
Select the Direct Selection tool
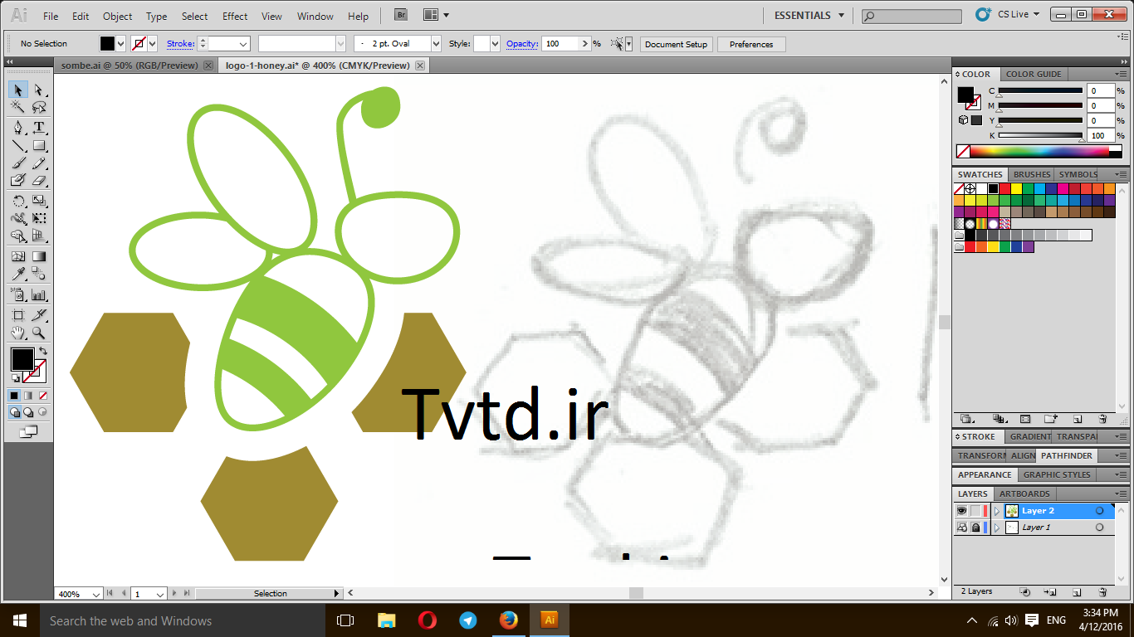pyautogui.click(x=38, y=90)
